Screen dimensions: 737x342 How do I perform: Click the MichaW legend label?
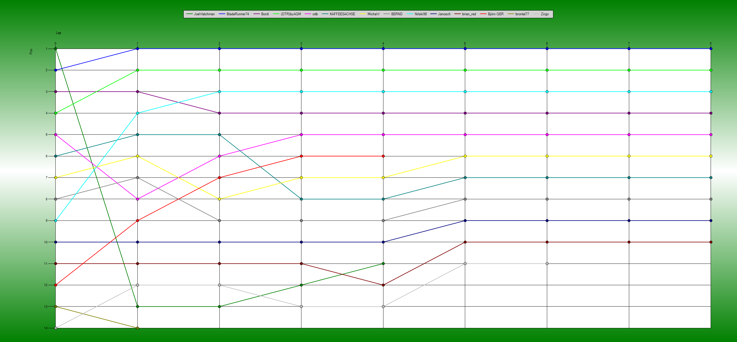pos(373,14)
